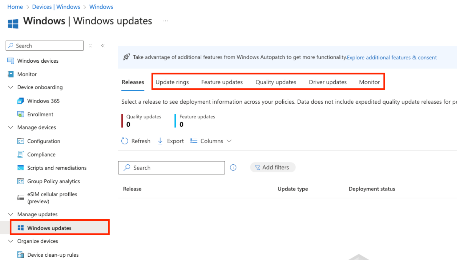Click the Enrollment icon

point(21,114)
